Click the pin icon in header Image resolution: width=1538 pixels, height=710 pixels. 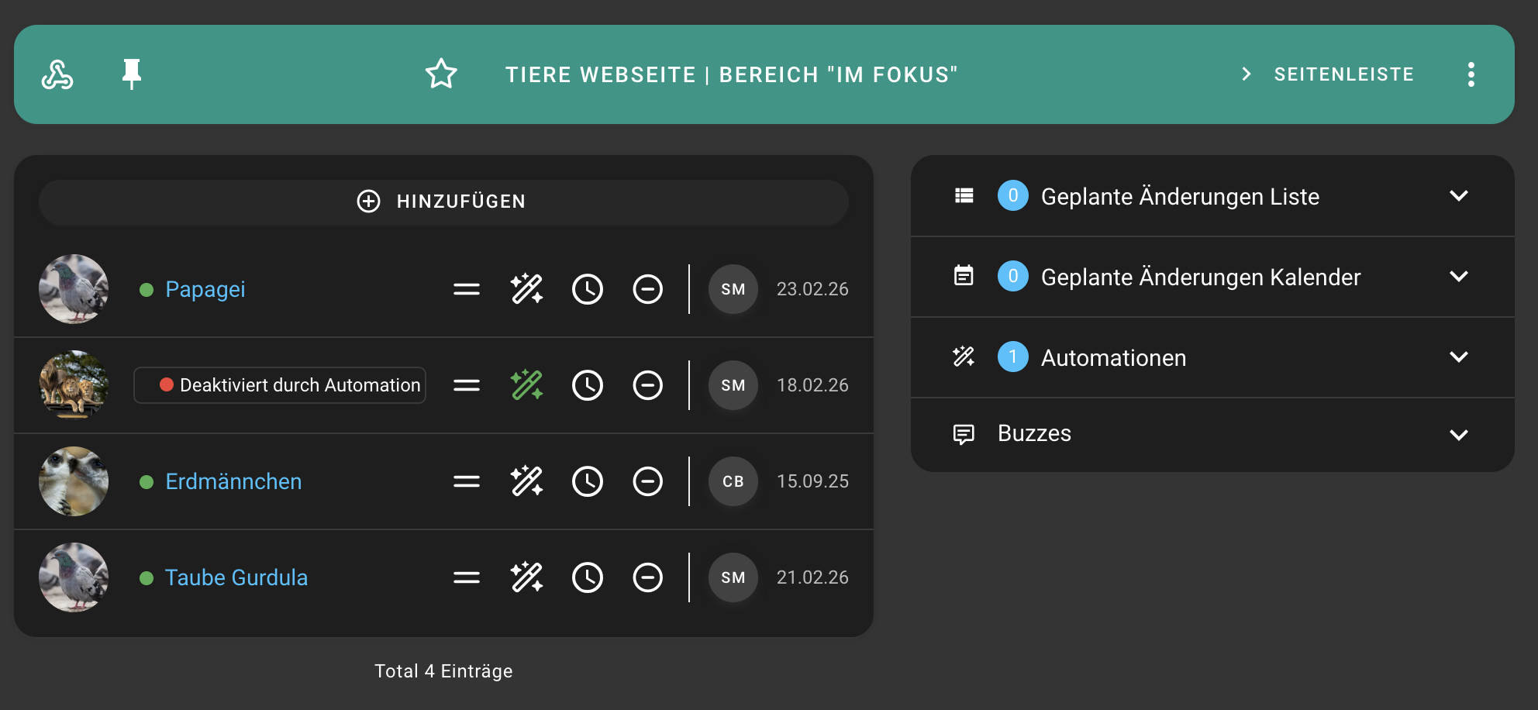click(x=132, y=74)
